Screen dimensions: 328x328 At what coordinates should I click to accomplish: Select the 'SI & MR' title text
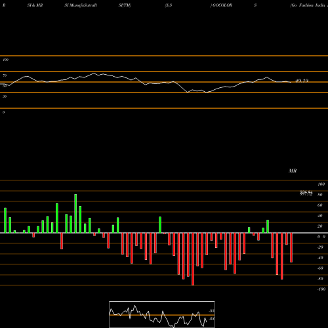click(x=35, y=5)
